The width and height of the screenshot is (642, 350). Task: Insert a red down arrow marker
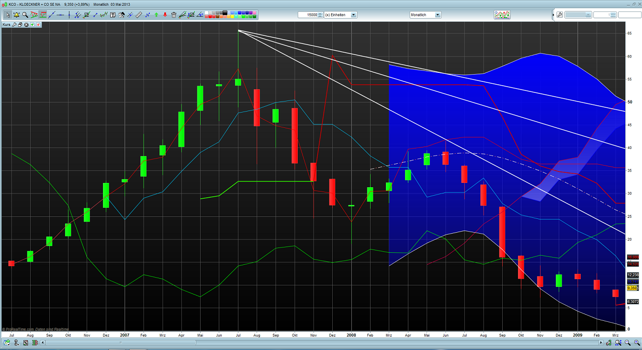(165, 15)
